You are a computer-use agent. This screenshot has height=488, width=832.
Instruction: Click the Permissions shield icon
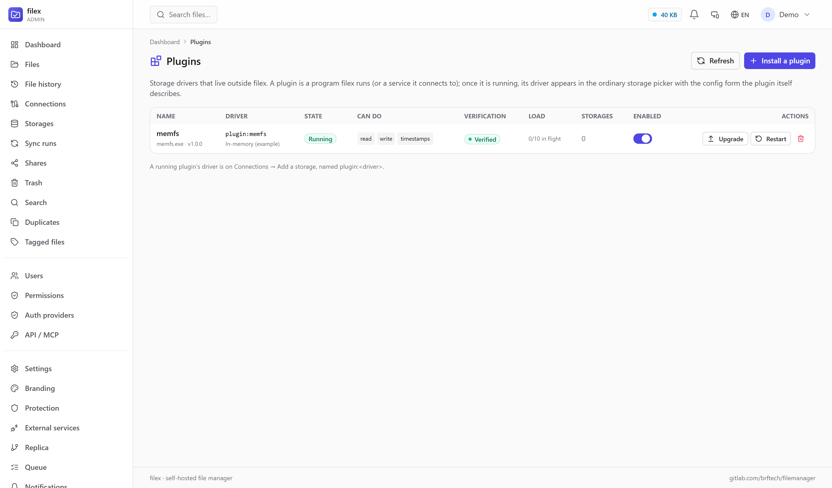click(x=15, y=295)
